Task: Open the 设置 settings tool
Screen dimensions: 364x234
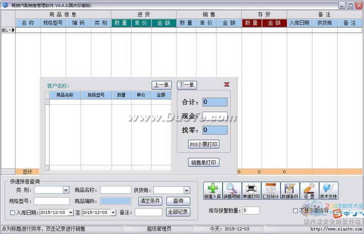Action: click(x=309, y=191)
